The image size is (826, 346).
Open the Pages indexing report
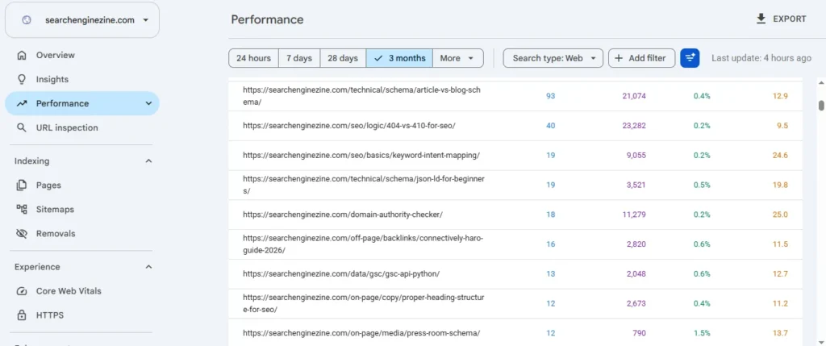tap(82, 185)
